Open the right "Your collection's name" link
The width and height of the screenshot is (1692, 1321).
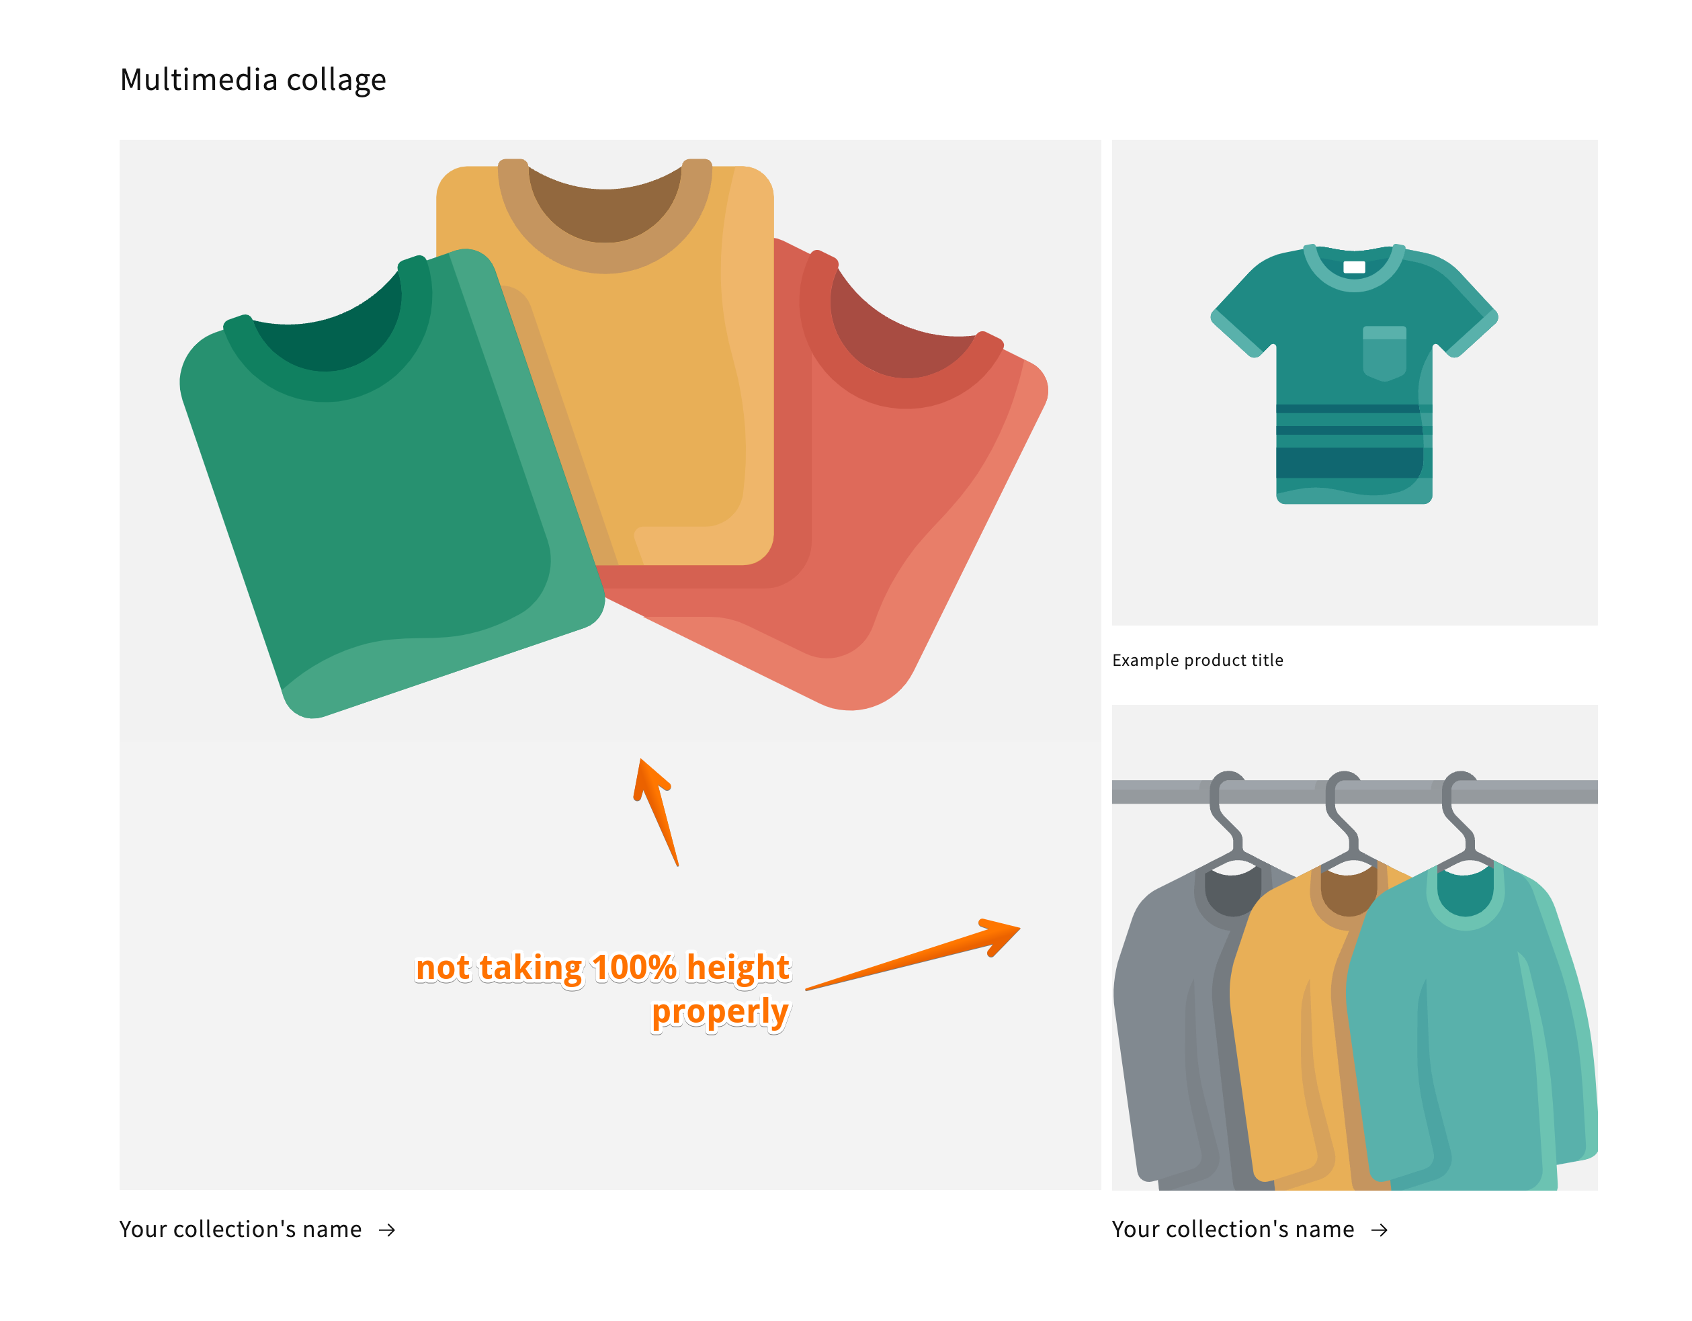point(1232,1229)
